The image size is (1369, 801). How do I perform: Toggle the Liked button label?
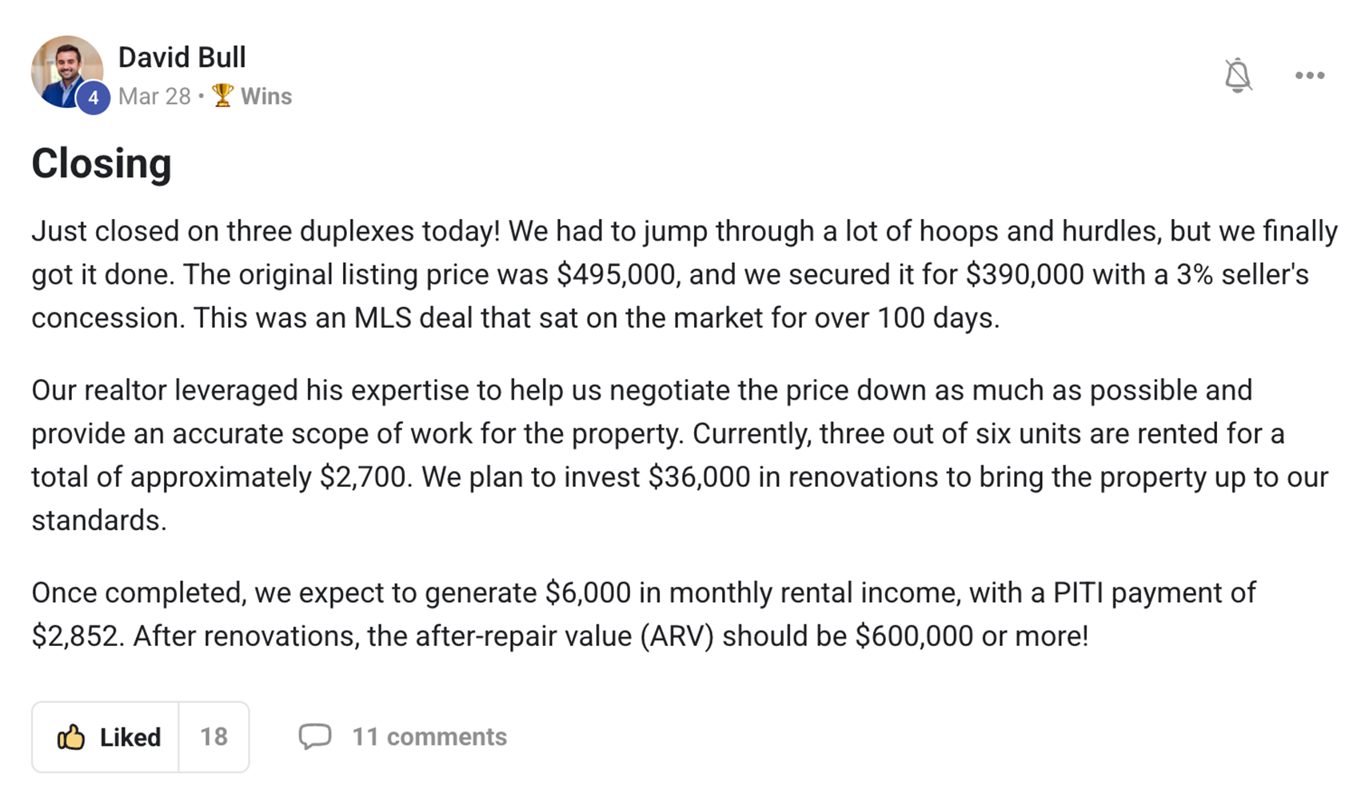[x=130, y=737]
